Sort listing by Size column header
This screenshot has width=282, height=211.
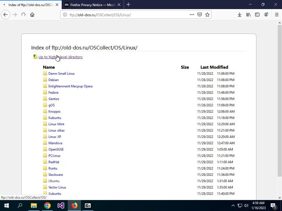(185, 67)
